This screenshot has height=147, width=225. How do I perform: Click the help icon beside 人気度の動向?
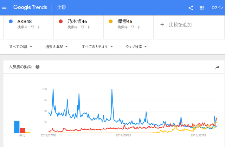point(38,67)
